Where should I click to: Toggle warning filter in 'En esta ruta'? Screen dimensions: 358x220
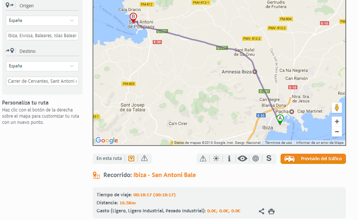[x=145, y=158]
